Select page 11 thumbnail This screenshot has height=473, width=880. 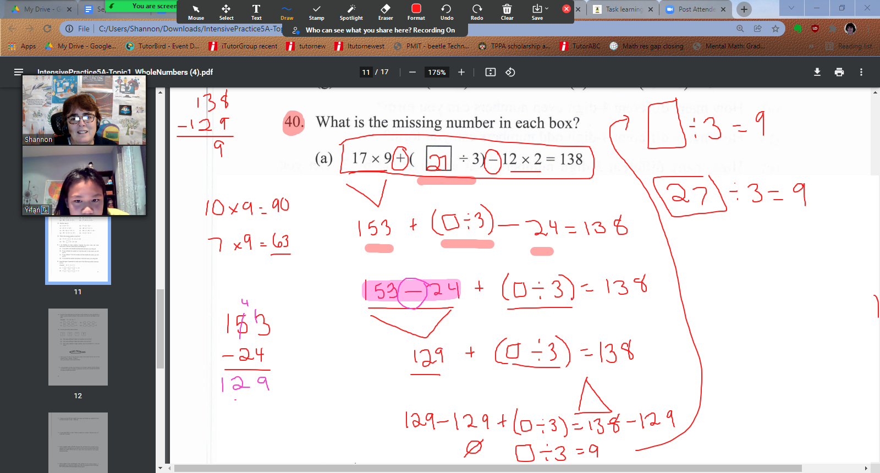[78, 250]
